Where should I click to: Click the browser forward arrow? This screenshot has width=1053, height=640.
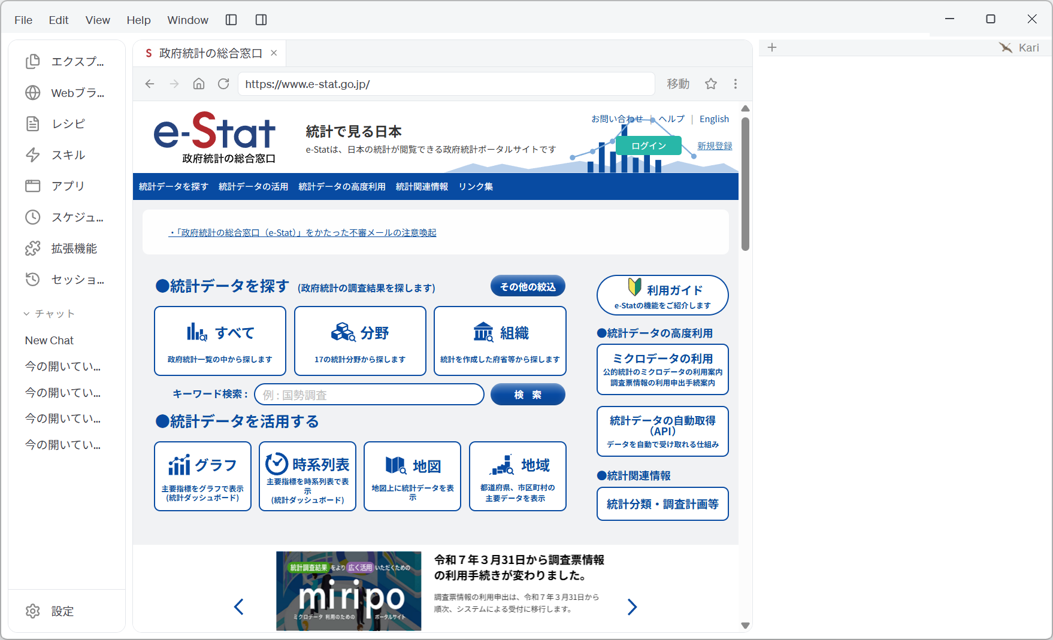(174, 84)
